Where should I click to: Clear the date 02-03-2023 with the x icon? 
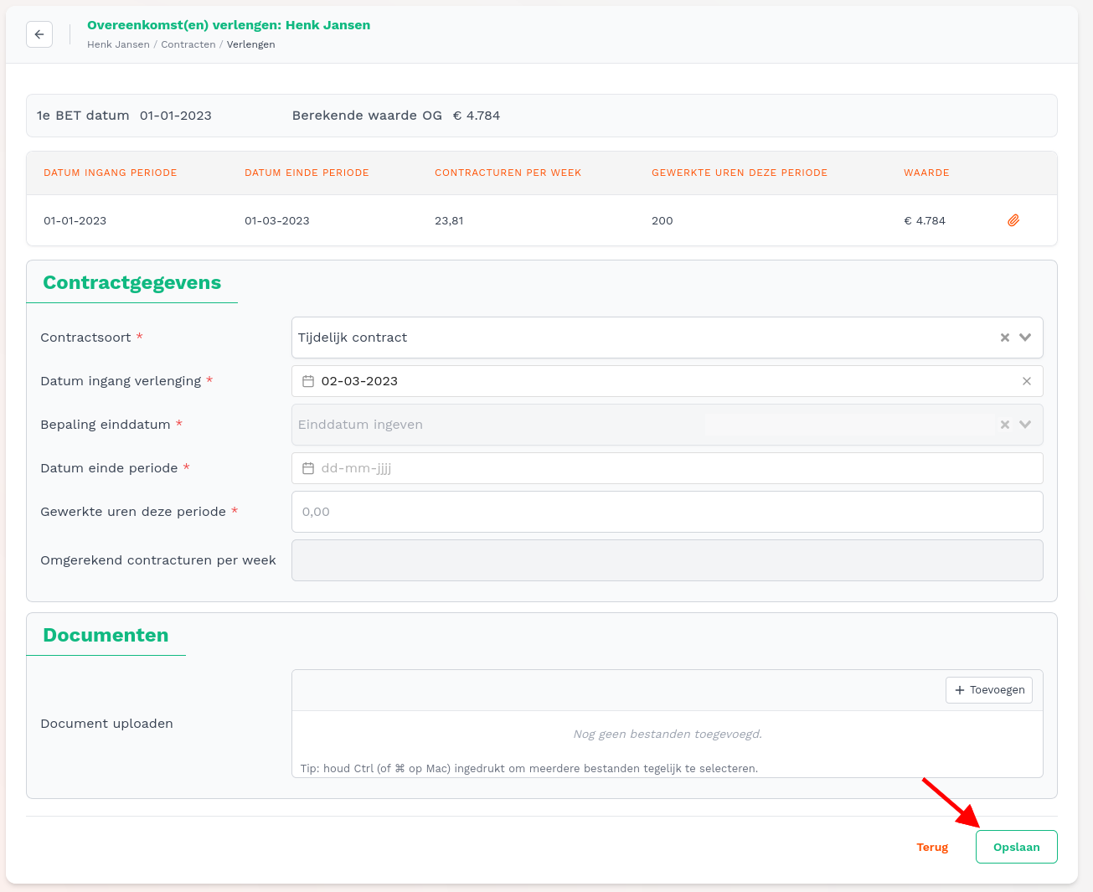point(1027,381)
